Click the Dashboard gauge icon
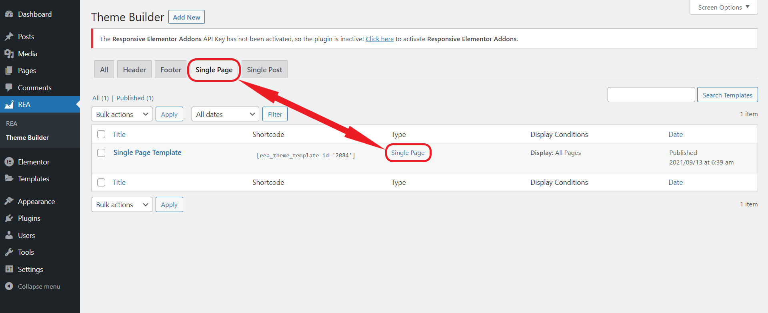Screen dimensions: 768x313 [x=9, y=14]
